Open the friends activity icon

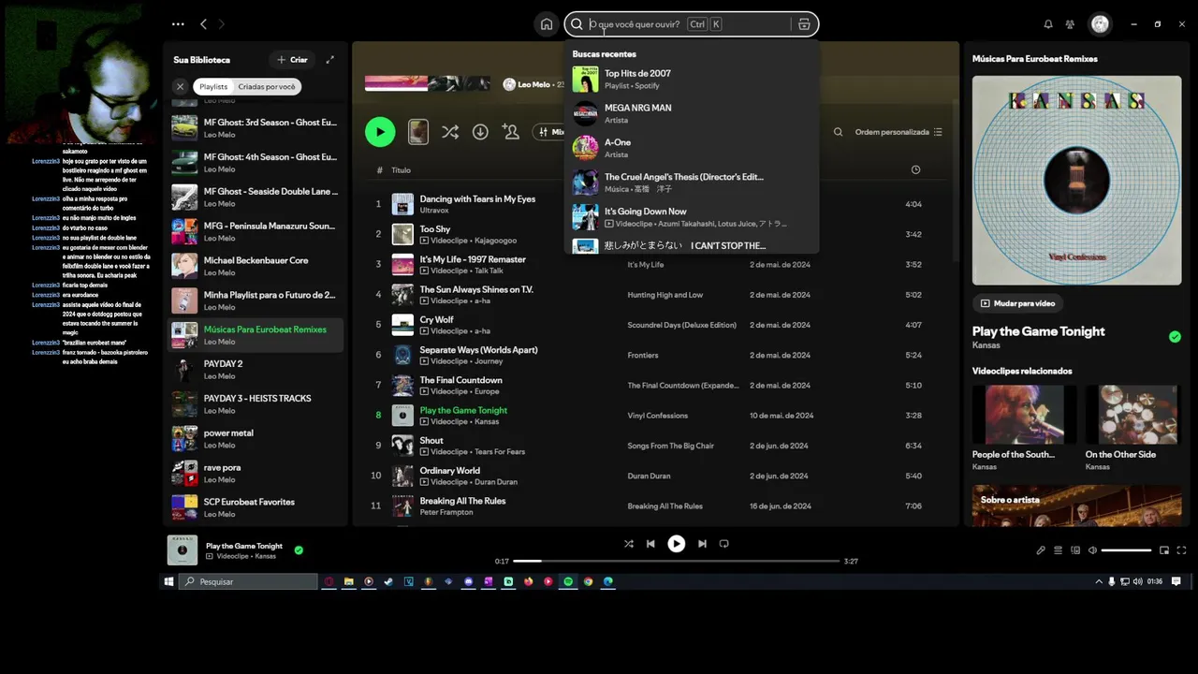coord(1071,24)
